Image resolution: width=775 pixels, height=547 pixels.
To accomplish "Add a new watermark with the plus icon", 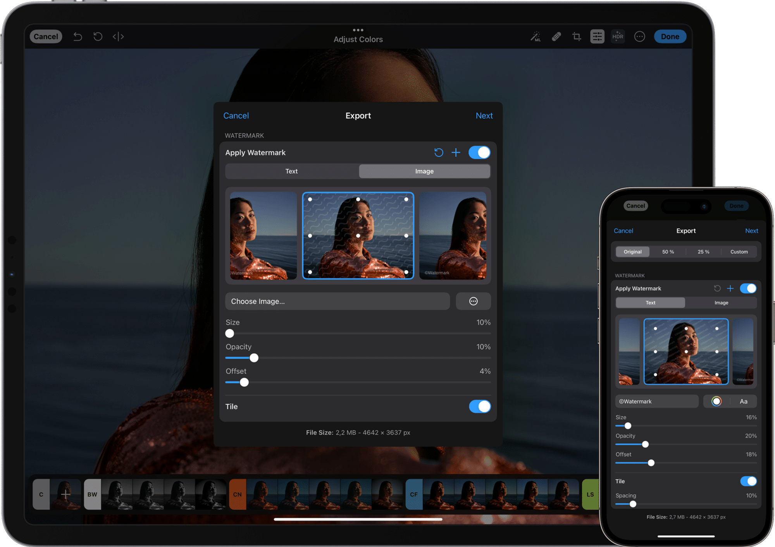I will [456, 153].
